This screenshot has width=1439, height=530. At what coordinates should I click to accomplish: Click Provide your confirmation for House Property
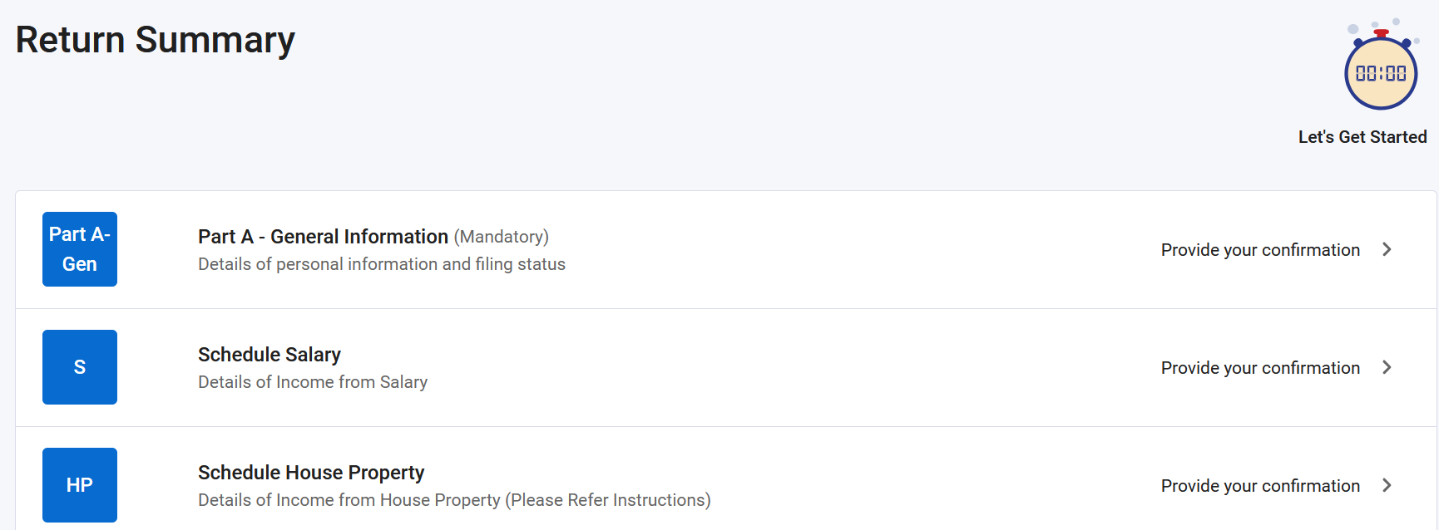(x=1260, y=486)
